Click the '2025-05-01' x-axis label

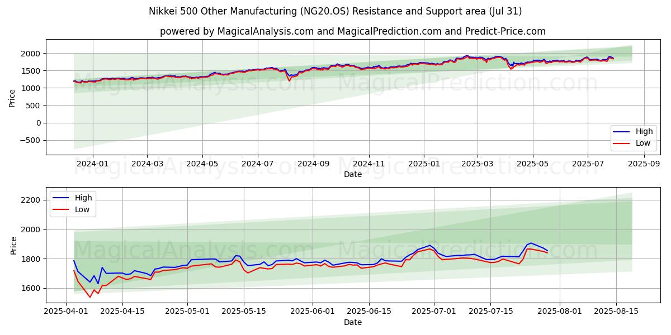tap(187, 312)
